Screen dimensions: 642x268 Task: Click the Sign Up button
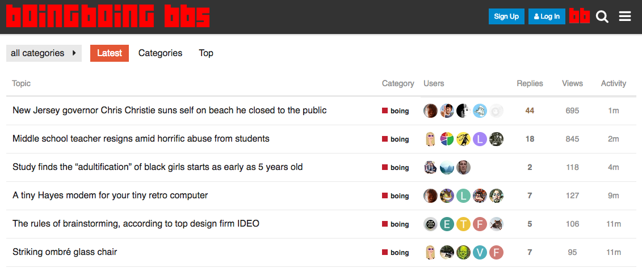(x=506, y=16)
